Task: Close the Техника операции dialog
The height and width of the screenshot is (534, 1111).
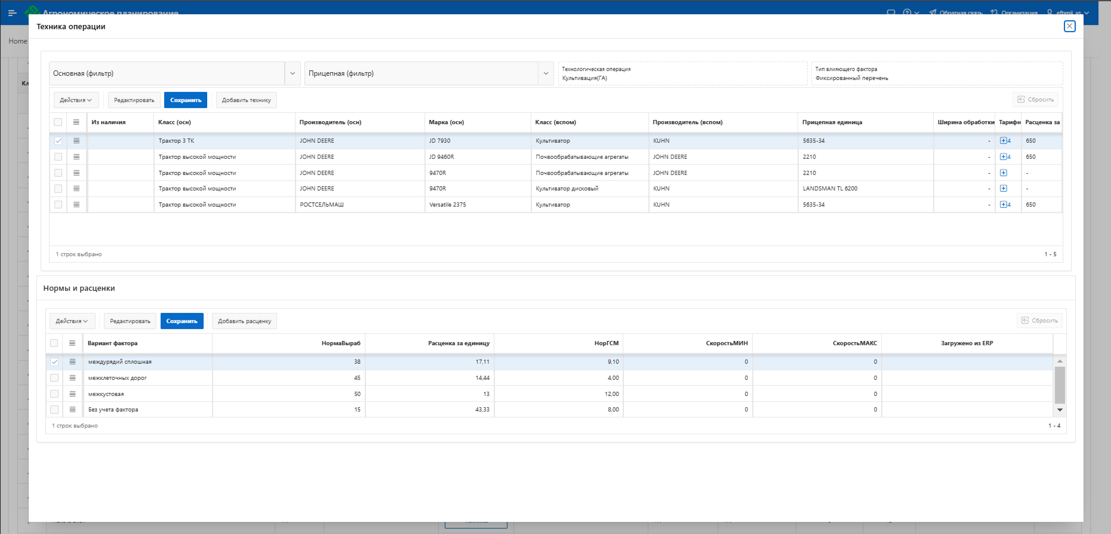Action: [1069, 26]
